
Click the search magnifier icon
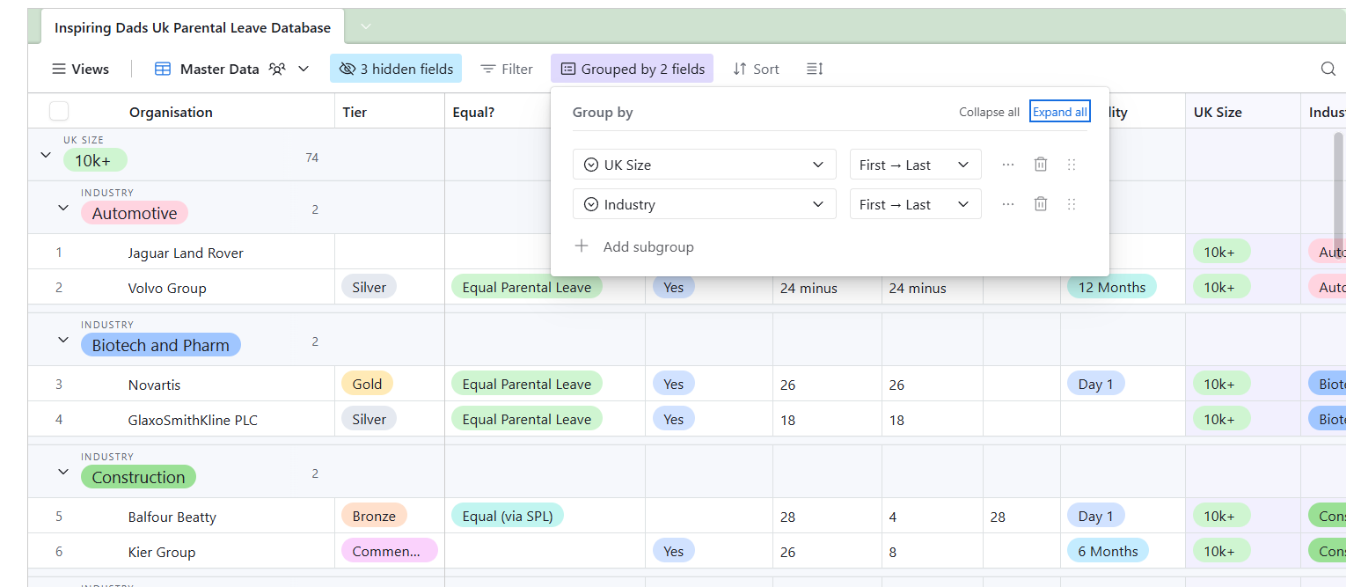(1328, 69)
